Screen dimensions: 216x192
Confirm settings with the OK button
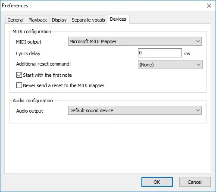(157, 182)
